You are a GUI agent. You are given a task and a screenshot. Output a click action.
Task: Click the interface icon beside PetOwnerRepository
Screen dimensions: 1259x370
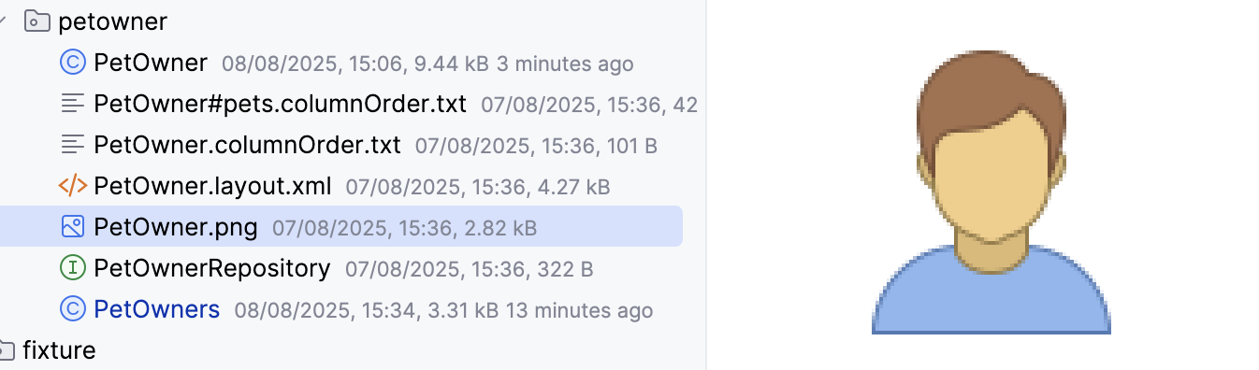tap(72, 268)
